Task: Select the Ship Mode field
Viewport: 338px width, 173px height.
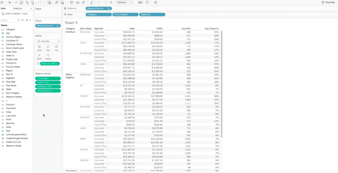Action: click(x=11, y=86)
